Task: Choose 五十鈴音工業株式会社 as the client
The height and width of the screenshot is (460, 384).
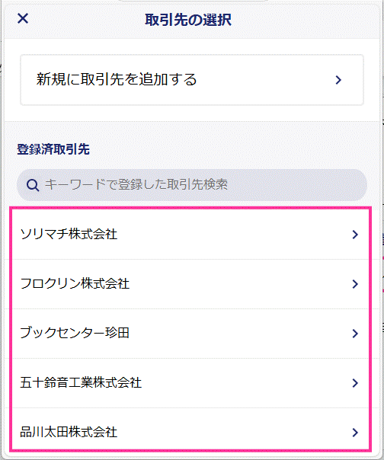Action: pyautogui.click(x=81, y=383)
